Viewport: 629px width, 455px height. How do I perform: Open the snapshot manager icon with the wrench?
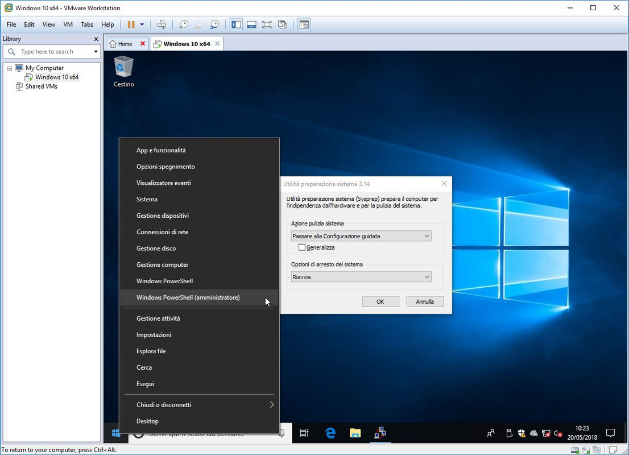pyautogui.click(x=214, y=24)
